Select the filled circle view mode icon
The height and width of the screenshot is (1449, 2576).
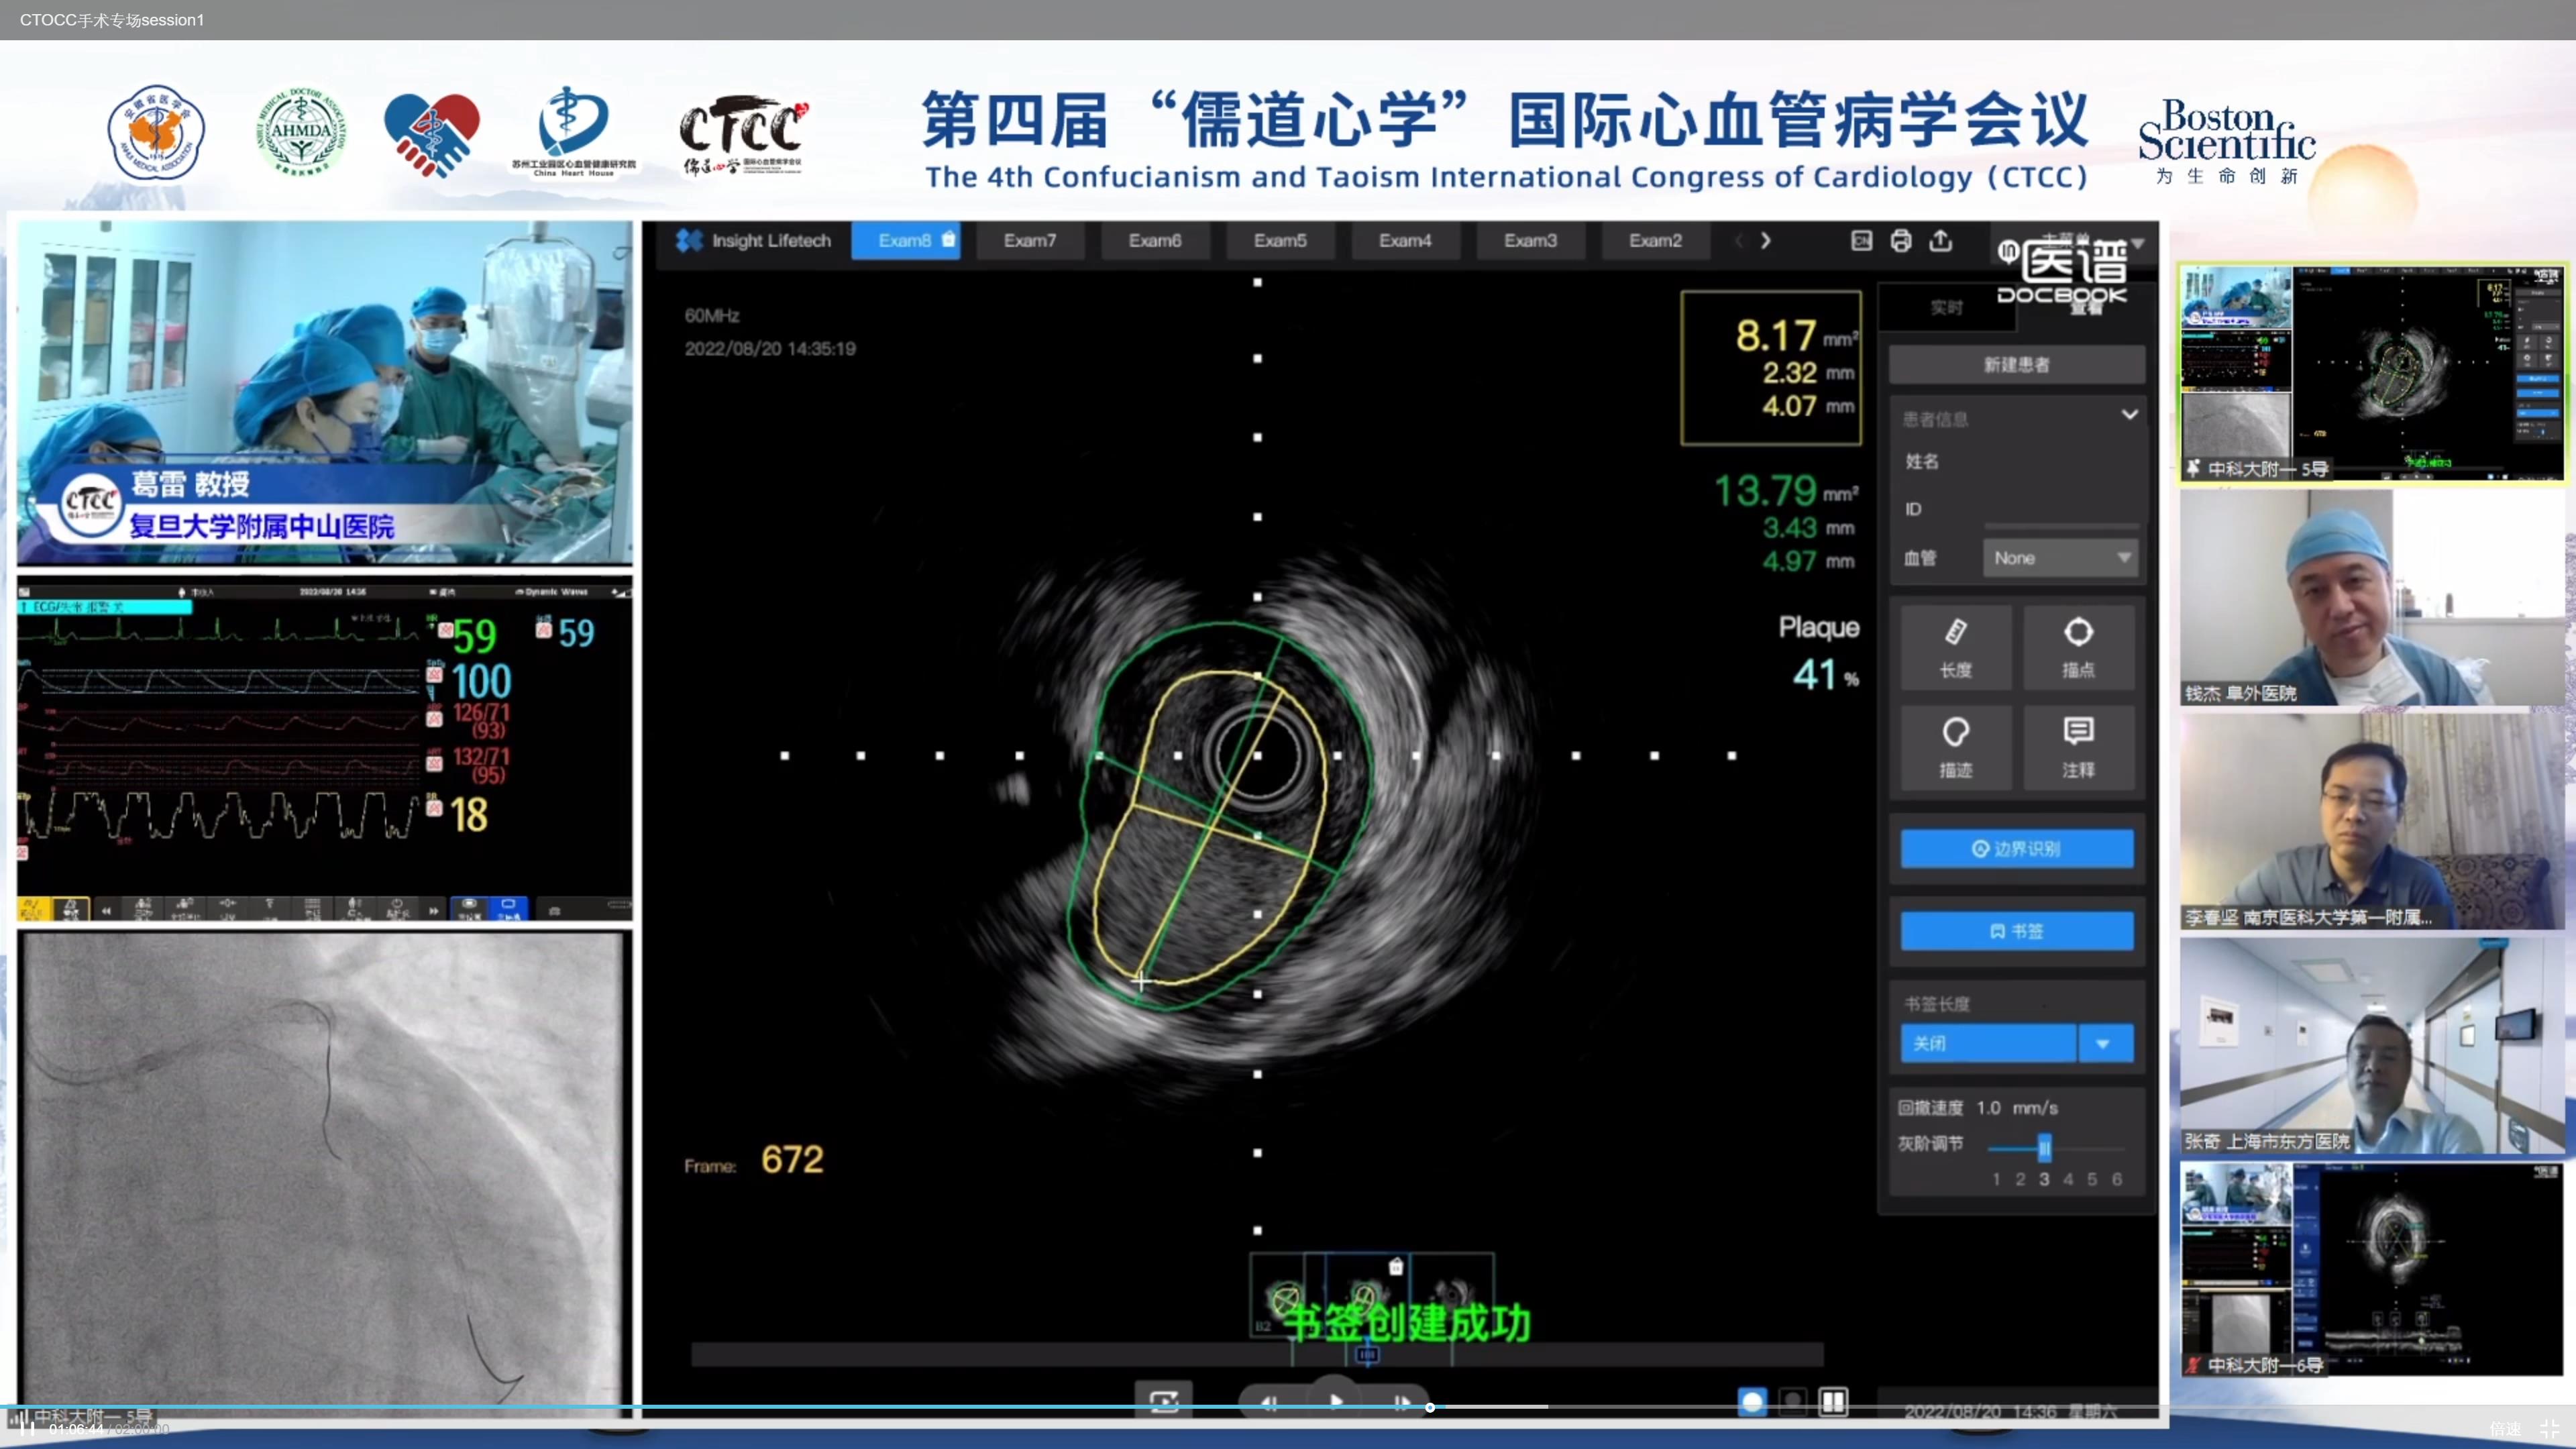1752,1402
